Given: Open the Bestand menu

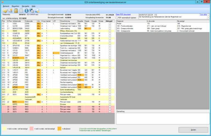Looking at the screenshot, I should pos(6,6).
